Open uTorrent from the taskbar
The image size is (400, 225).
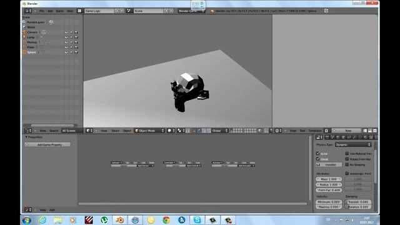click(104, 220)
